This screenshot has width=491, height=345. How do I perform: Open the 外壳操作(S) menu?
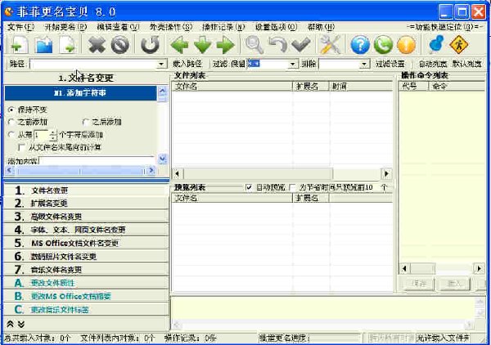click(171, 27)
